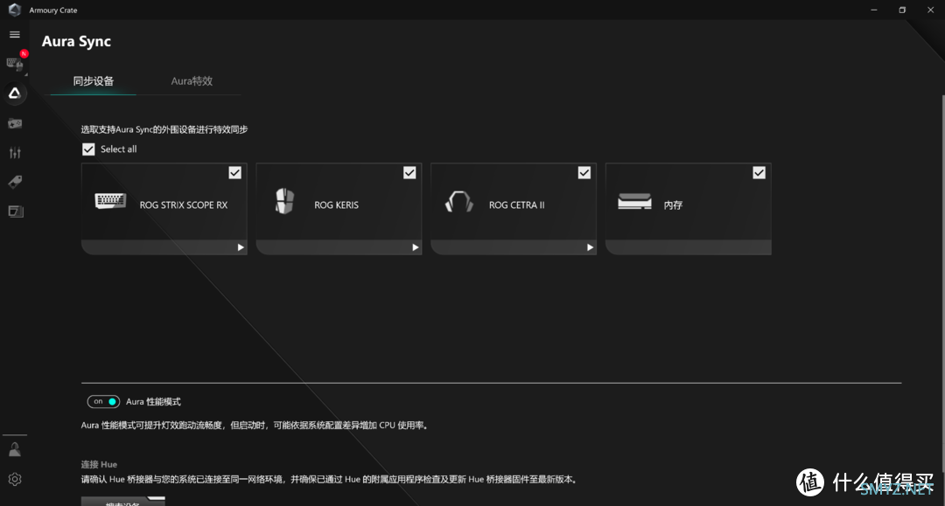Click the Aura Sync page title
The height and width of the screenshot is (506, 945).
click(x=76, y=42)
